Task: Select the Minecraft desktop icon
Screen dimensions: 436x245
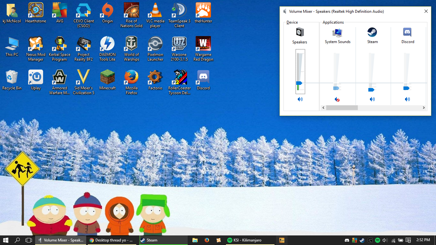Action: click(x=108, y=80)
